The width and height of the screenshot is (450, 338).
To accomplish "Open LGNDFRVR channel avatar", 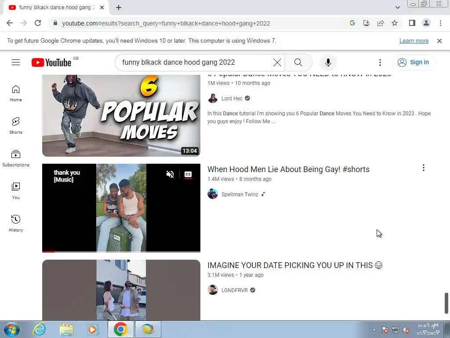I will (x=213, y=290).
